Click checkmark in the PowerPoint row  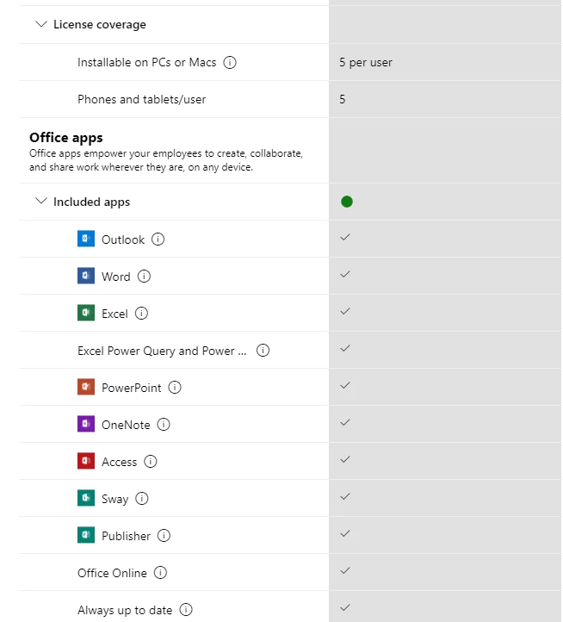(345, 385)
